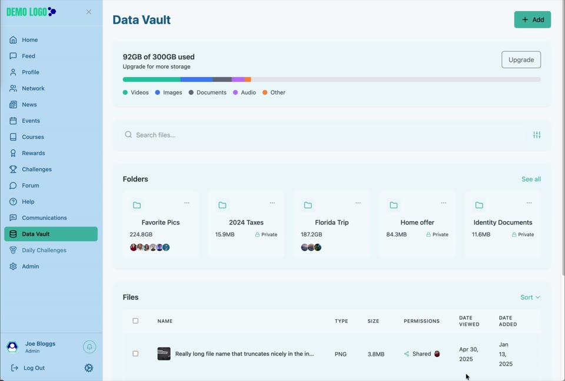The height and width of the screenshot is (381, 565).
Task: Open Communications section
Action: 51,218
